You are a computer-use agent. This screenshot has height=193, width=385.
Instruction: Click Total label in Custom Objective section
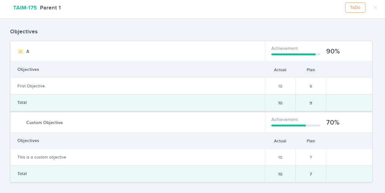coord(22,174)
